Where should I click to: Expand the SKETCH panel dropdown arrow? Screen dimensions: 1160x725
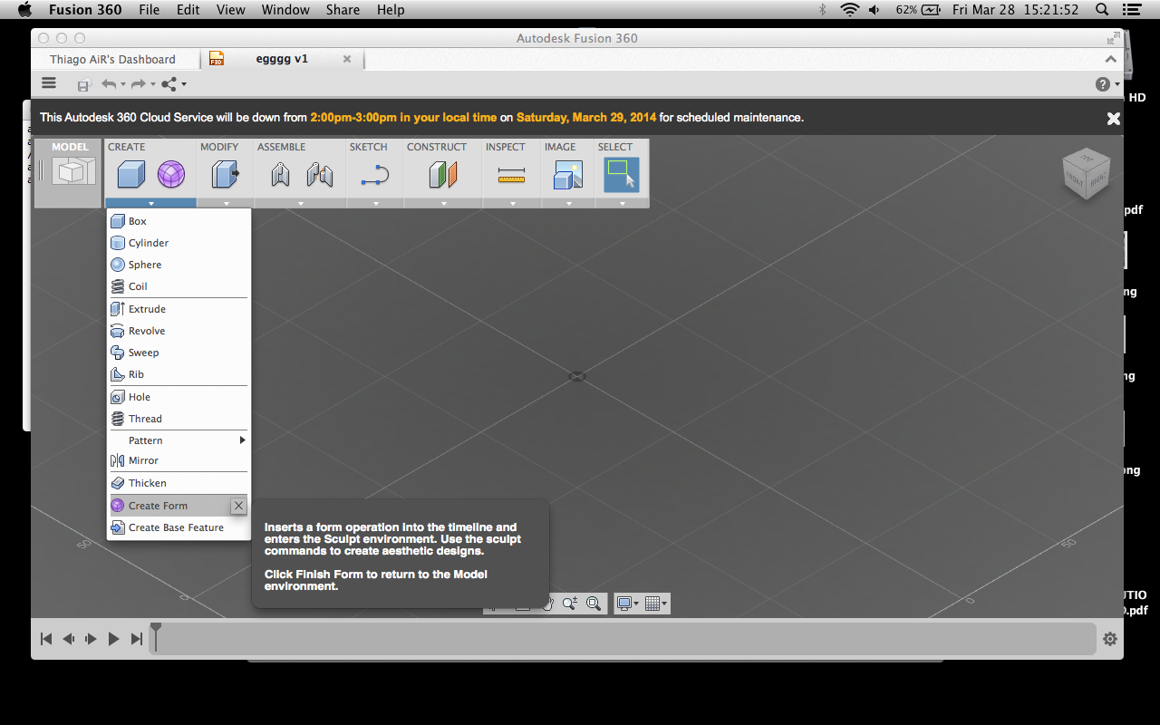coord(375,204)
